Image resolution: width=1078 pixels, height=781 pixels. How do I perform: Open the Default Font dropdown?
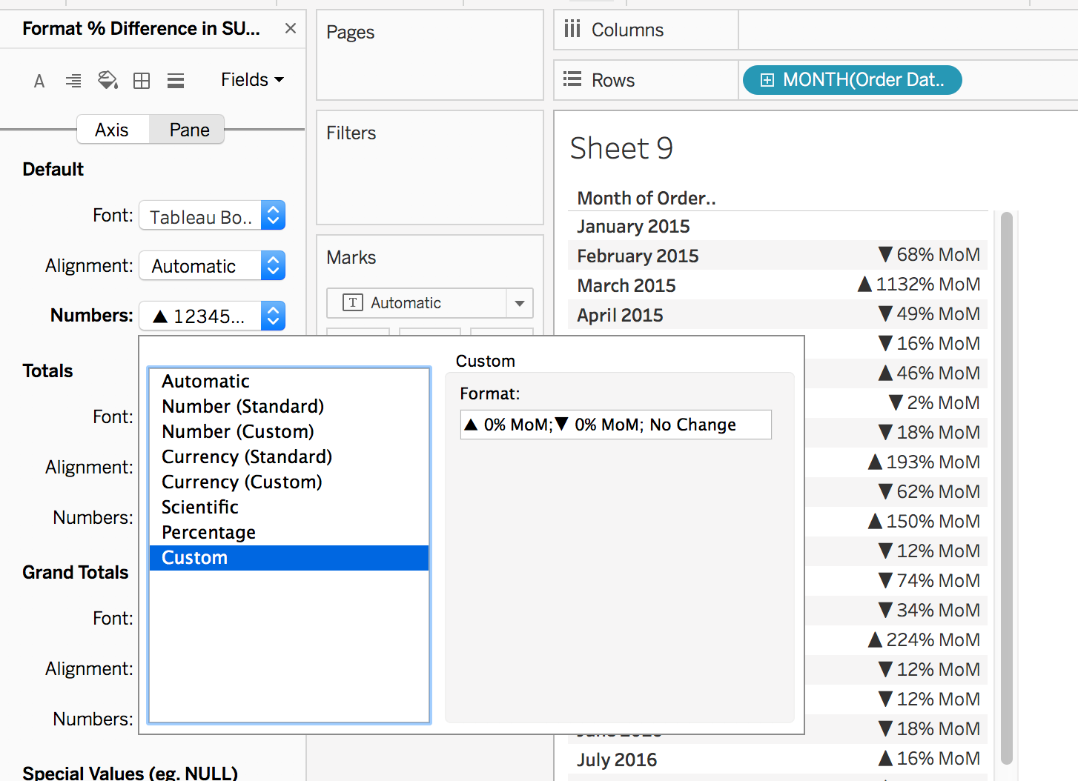(273, 216)
